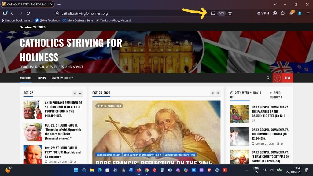Launch Google Chrome from the taskbar
This screenshot has width=313, height=176.
(147, 170)
